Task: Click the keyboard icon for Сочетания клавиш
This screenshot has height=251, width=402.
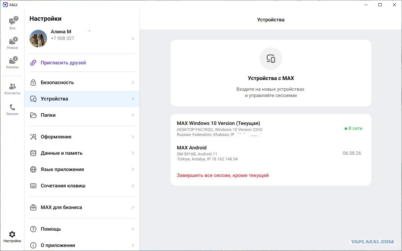Action: [33, 186]
